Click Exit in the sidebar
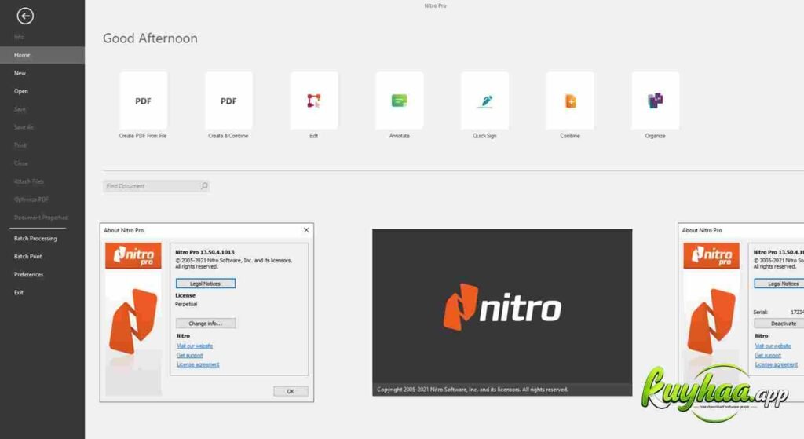 pos(19,292)
